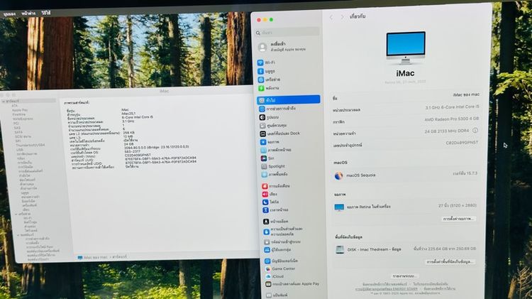Image resolution: width=532 pixels, height=299 pixels.
Task: Open the View menu in menu bar
Action: [9, 14]
